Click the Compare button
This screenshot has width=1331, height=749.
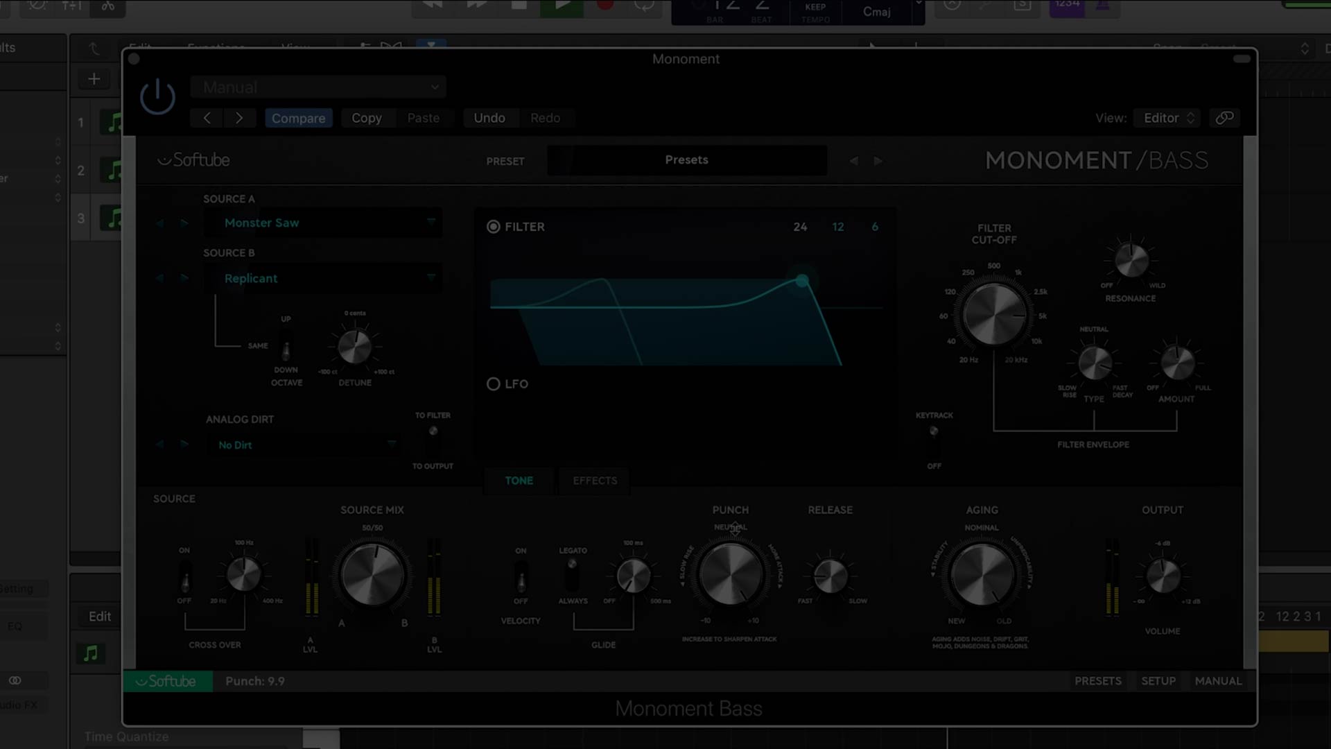(298, 118)
